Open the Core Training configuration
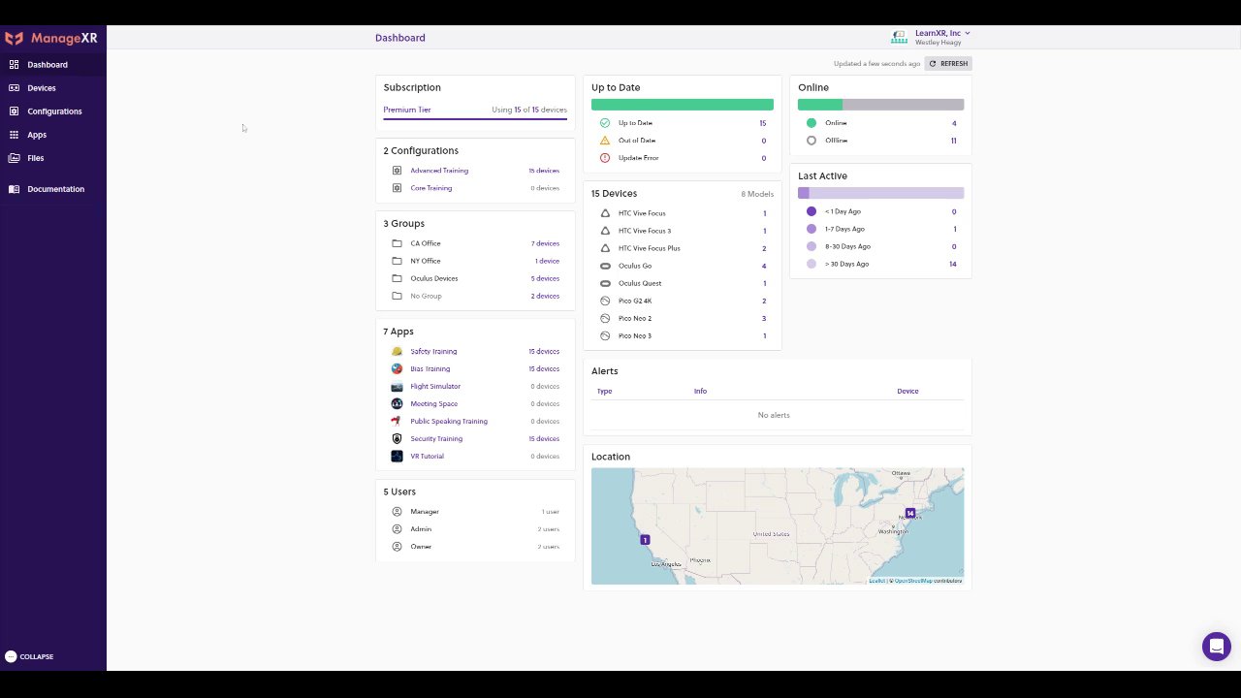The height and width of the screenshot is (698, 1241). [431, 188]
